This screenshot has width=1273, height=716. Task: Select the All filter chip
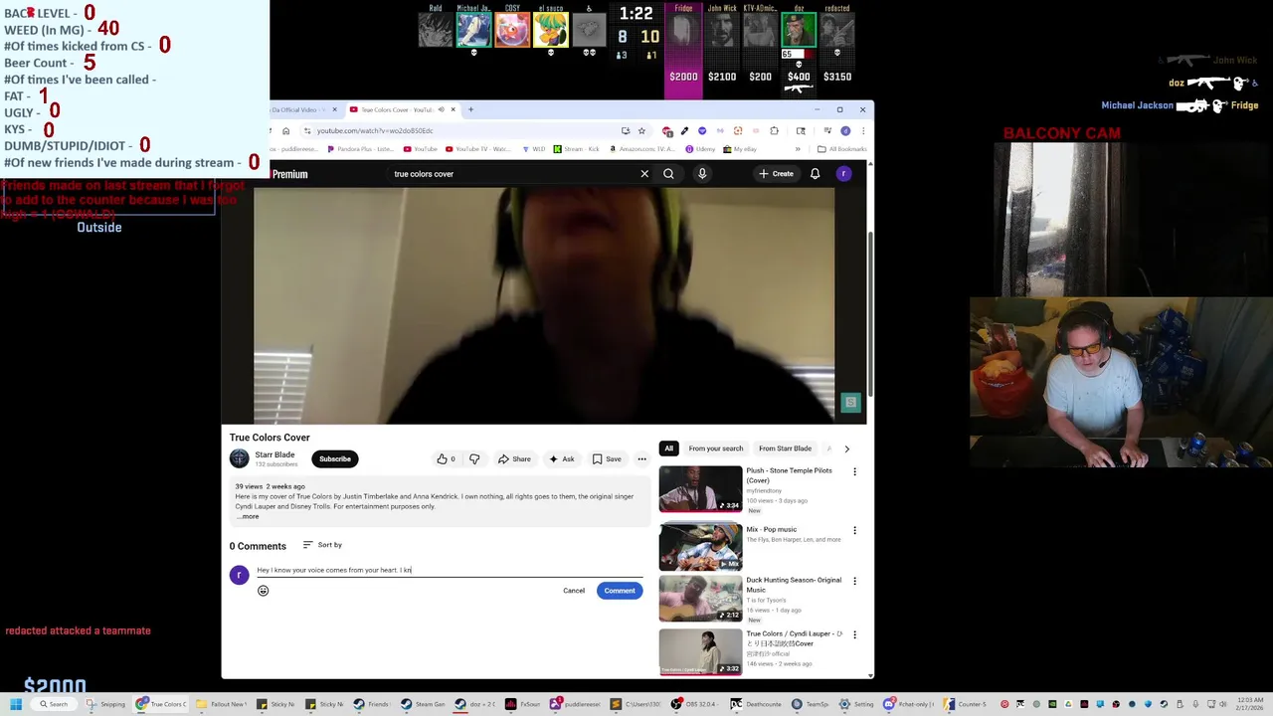[x=669, y=448]
